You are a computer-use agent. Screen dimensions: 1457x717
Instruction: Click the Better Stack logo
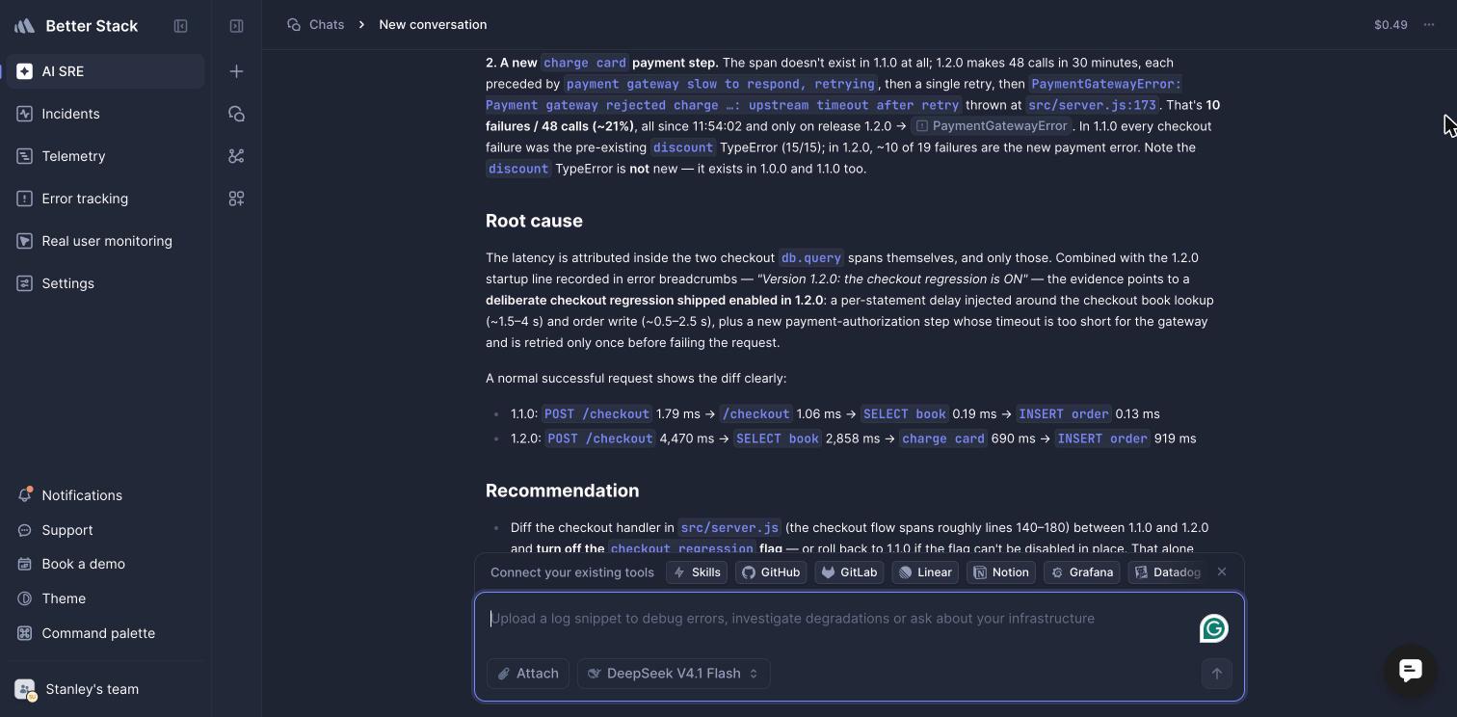[x=25, y=26]
